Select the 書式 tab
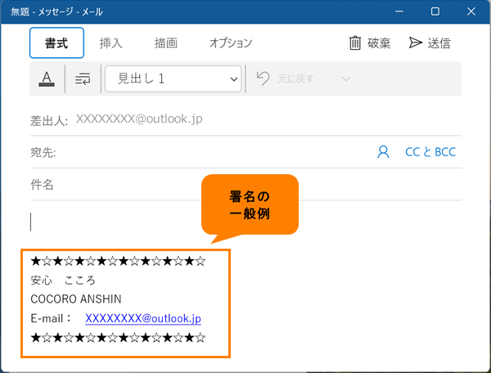The width and height of the screenshot is (491, 373). [56, 43]
